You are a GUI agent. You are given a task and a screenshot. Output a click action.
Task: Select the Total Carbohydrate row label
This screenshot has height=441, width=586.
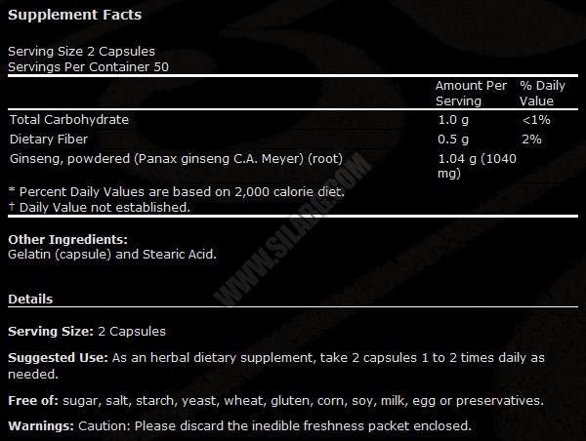pyautogui.click(x=69, y=119)
